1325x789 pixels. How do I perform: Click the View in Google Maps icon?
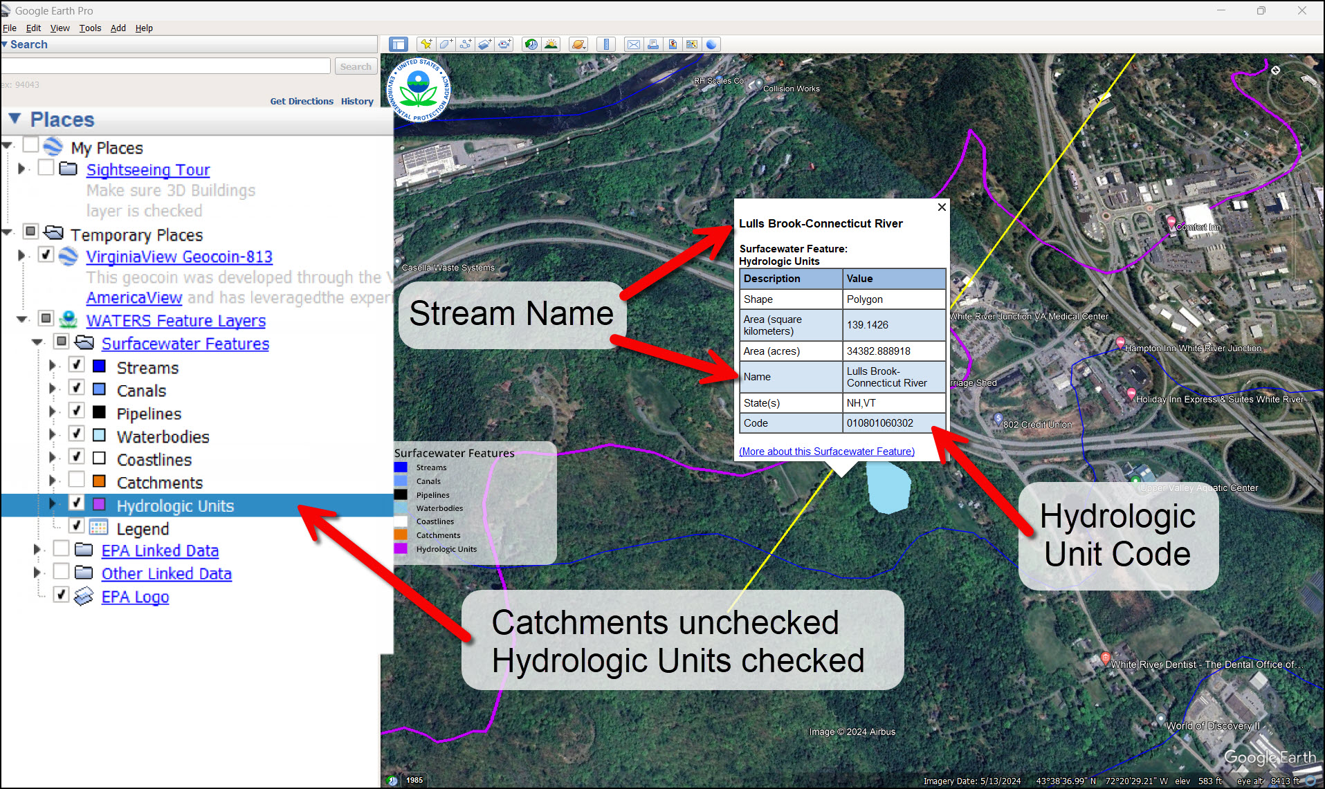(x=691, y=44)
